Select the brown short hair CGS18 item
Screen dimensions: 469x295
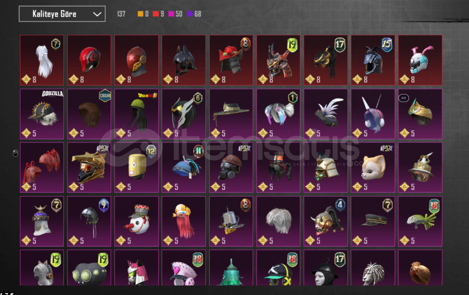click(89, 114)
